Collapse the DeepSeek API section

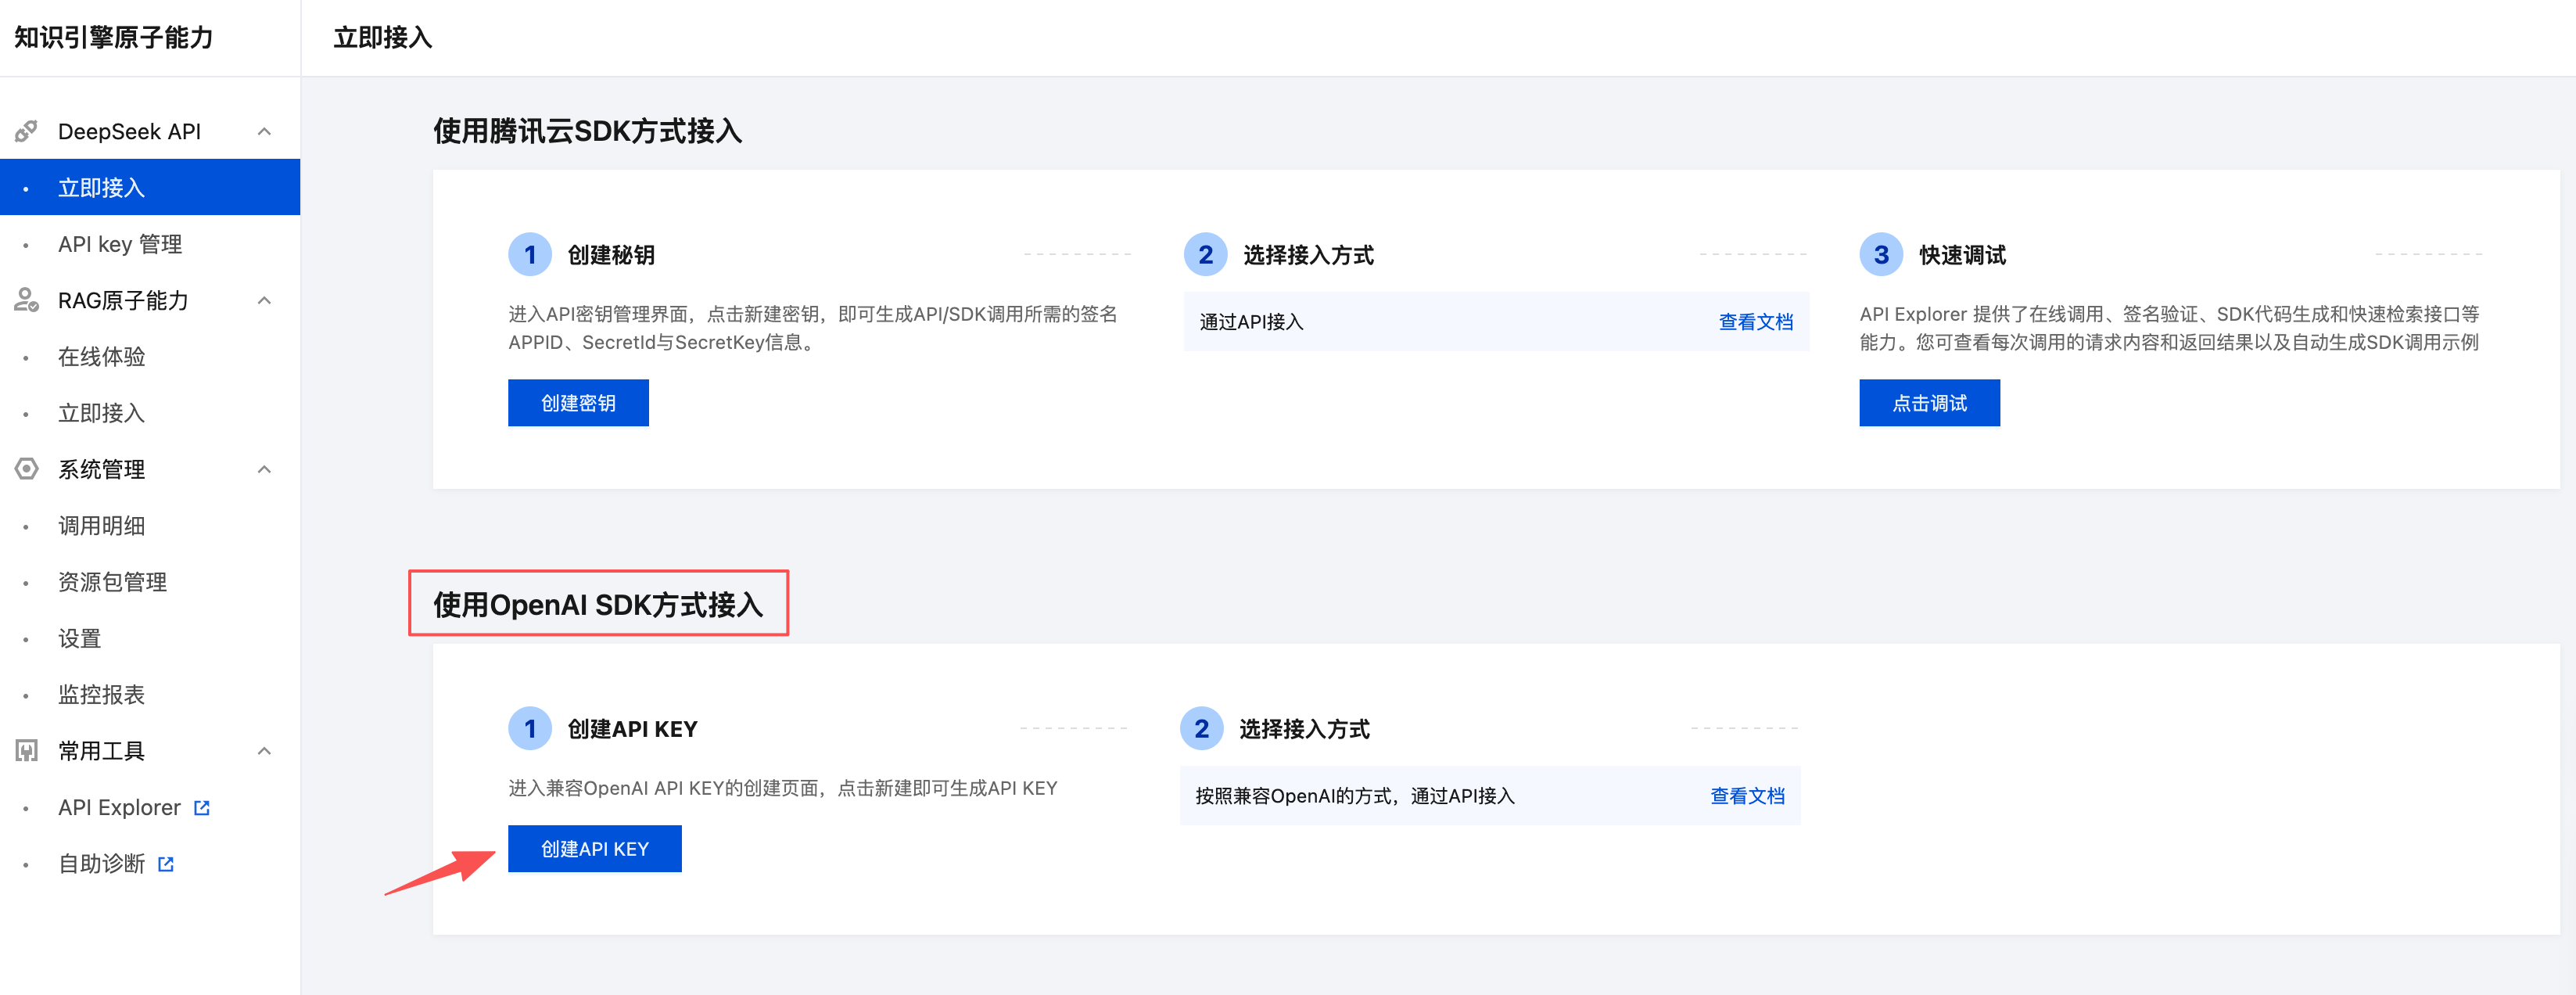tap(264, 131)
